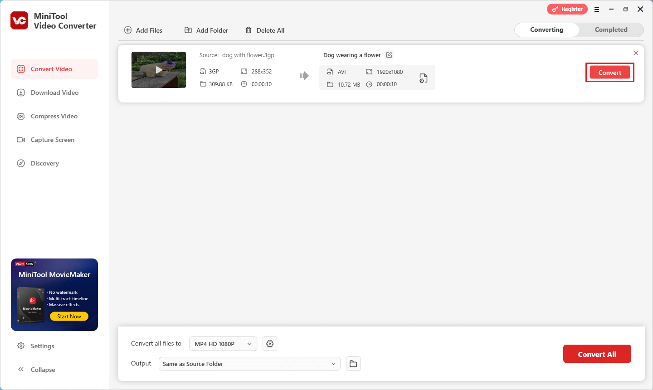The image size is (653, 390).
Task: Click the MiniTool Video Converter logo
Action: click(19, 21)
